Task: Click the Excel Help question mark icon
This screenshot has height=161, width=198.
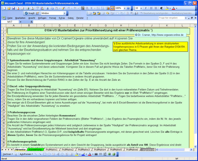Action: [128, 8]
